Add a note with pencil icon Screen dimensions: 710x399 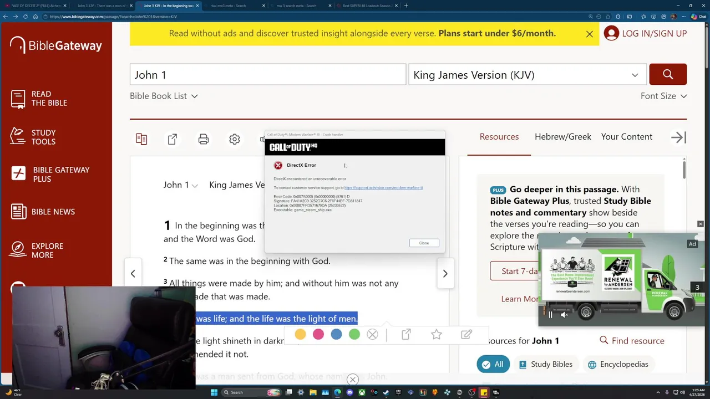point(466,334)
